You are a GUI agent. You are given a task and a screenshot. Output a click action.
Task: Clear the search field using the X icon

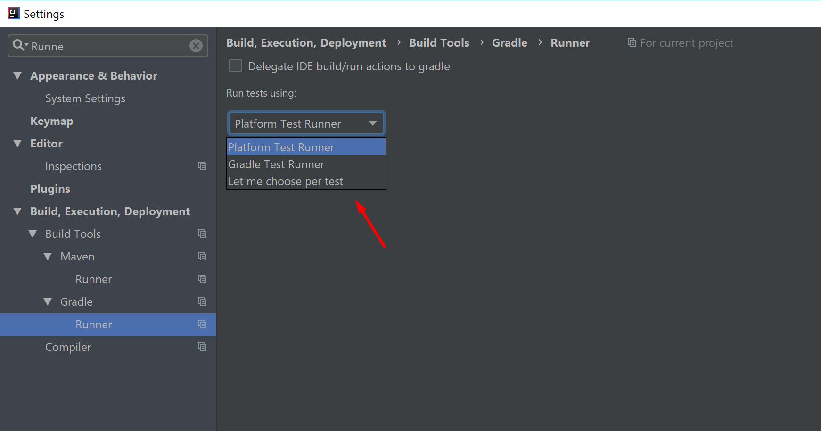point(196,46)
